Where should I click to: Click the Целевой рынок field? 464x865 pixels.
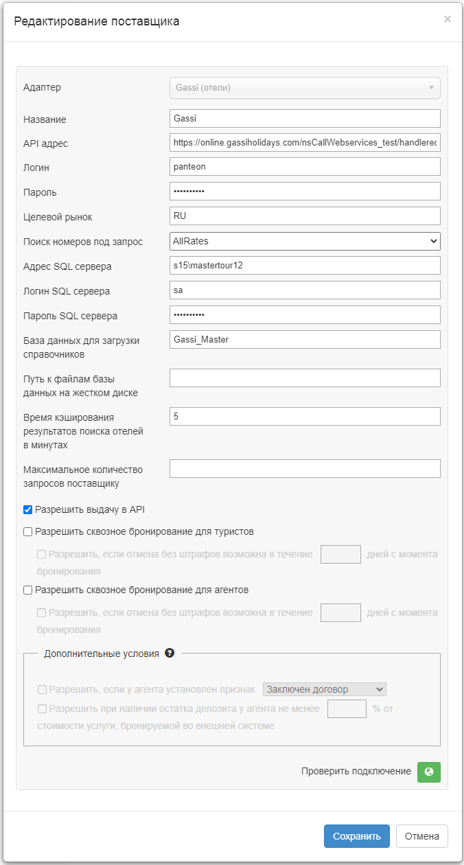[x=305, y=216]
